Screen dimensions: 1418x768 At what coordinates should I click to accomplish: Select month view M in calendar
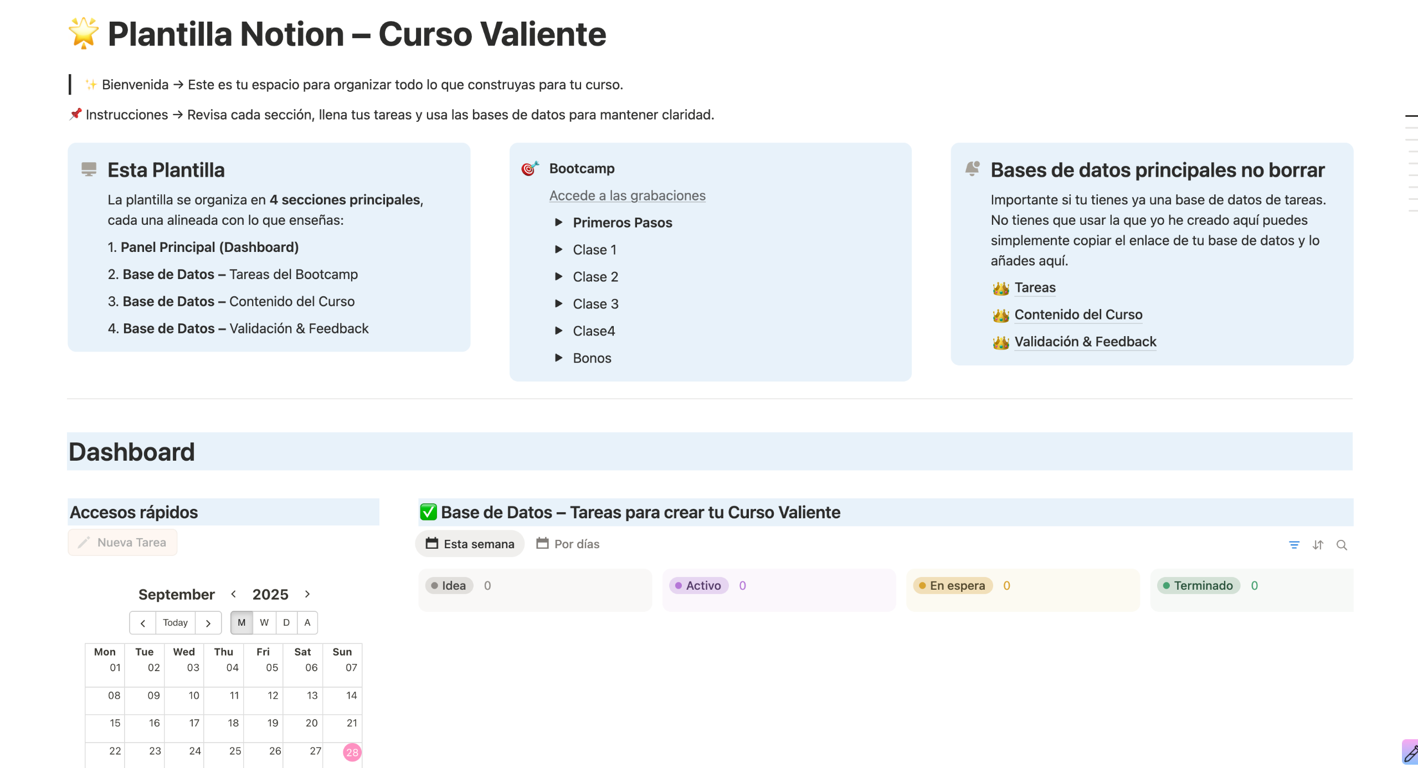(242, 622)
